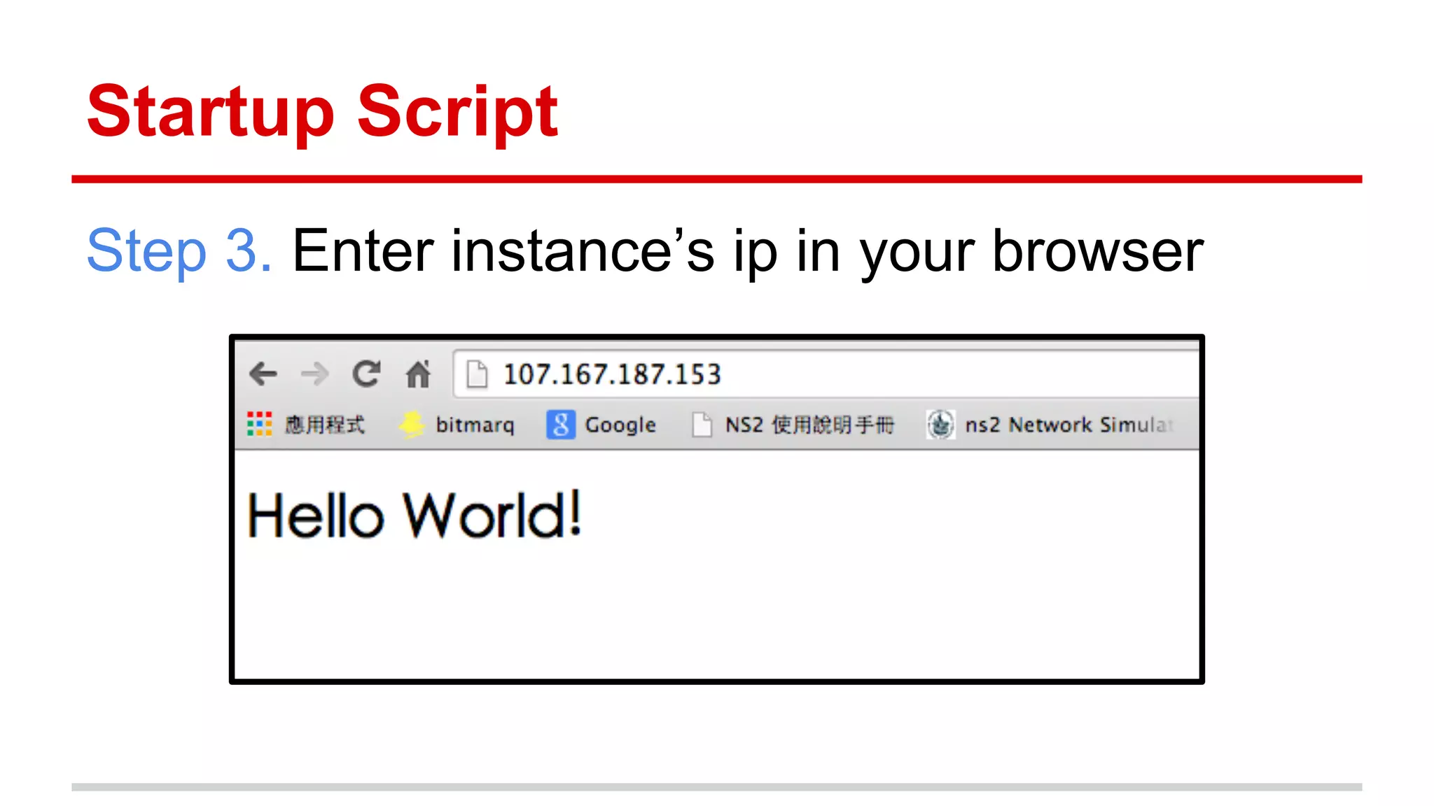Click the bitmarq bookmark icon
The width and height of the screenshot is (1434, 806).
point(412,424)
